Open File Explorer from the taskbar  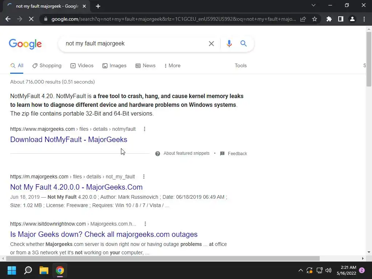point(44,270)
